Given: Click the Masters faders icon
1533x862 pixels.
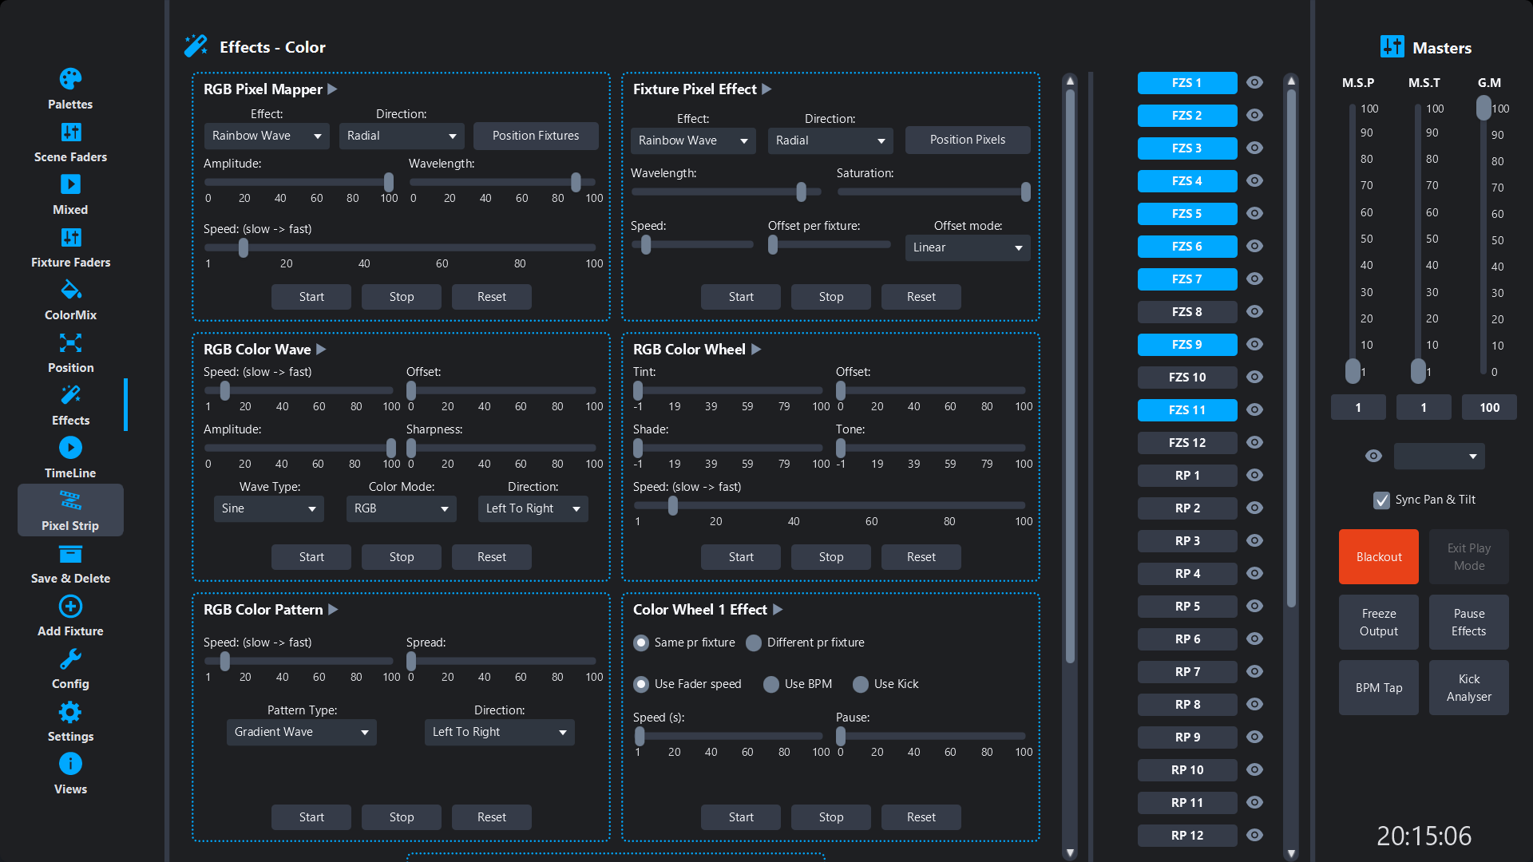Looking at the screenshot, I should (x=1392, y=47).
